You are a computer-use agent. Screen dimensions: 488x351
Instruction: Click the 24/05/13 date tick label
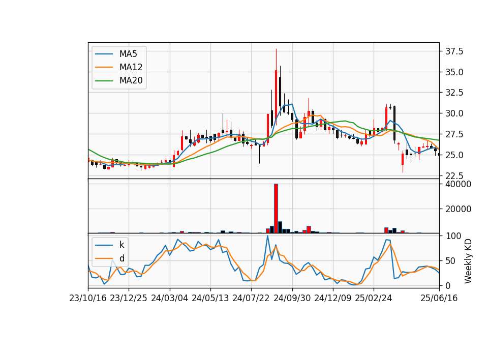pos(210,298)
